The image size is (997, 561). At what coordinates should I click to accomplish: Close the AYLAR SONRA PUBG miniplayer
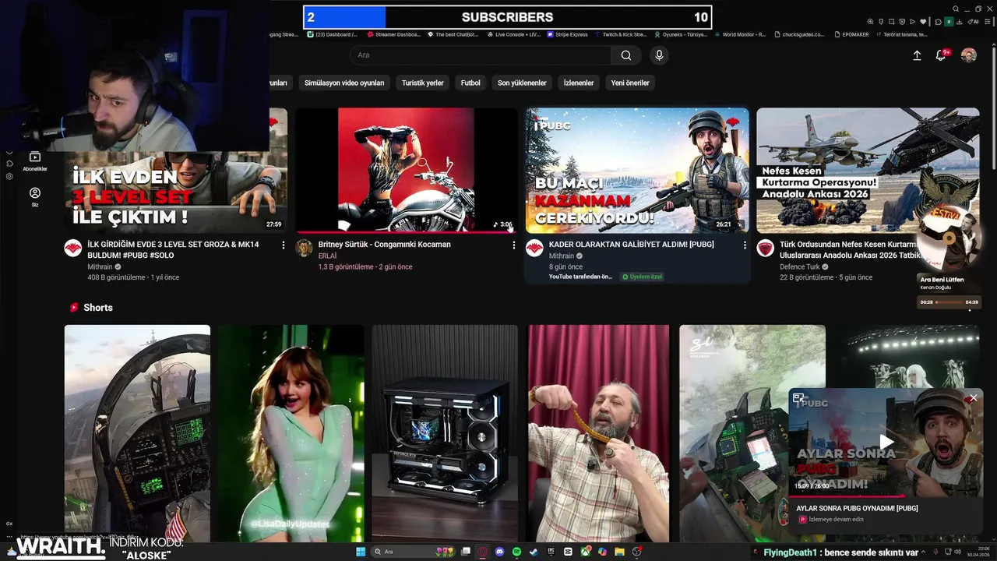974,398
